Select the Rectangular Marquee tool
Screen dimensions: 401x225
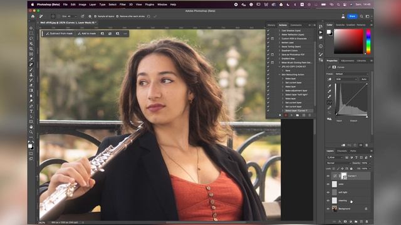[x=31, y=33]
